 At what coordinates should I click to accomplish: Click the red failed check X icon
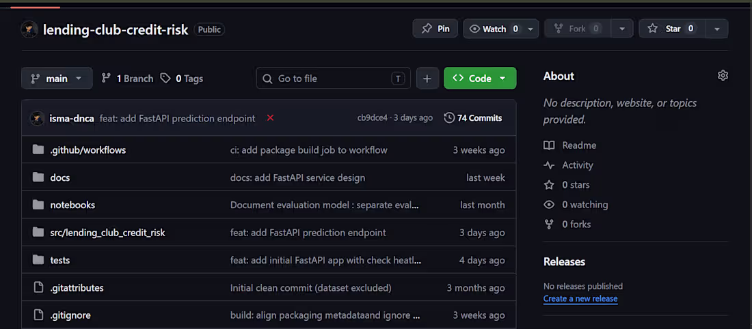(270, 118)
